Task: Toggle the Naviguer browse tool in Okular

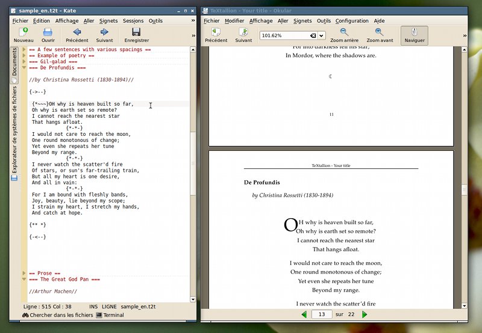Action: click(415, 35)
